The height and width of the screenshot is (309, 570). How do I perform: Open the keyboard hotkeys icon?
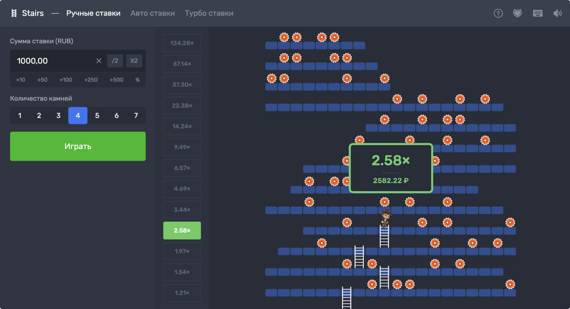(537, 13)
